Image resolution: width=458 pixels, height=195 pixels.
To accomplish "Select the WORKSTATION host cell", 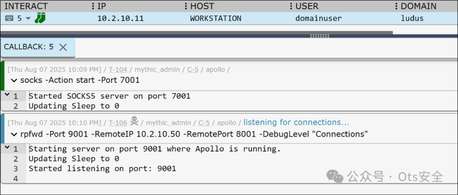I will (x=215, y=18).
